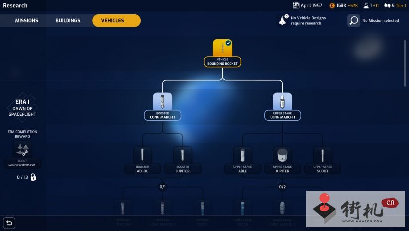Click the "Tier 1" reputation label
Screen dimensions: 409x231
tap(401, 6)
